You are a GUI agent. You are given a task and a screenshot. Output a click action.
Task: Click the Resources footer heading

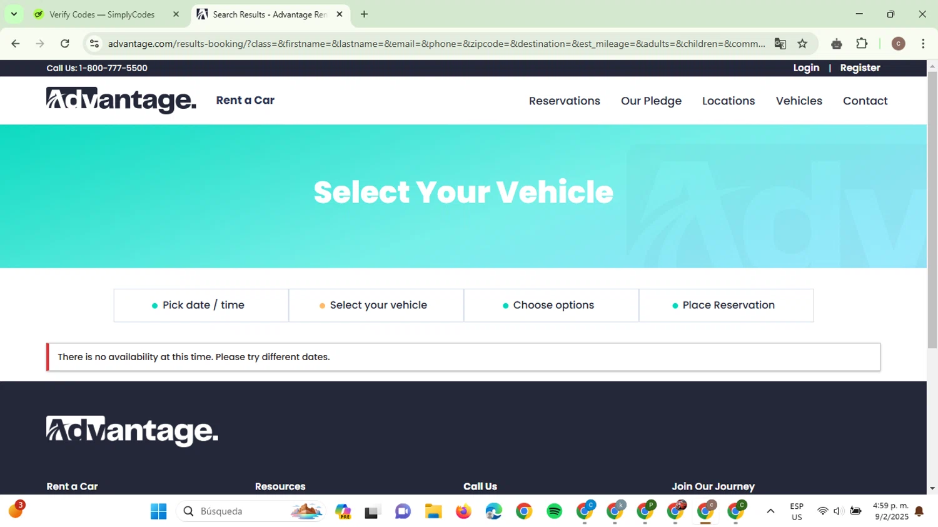[280, 486]
